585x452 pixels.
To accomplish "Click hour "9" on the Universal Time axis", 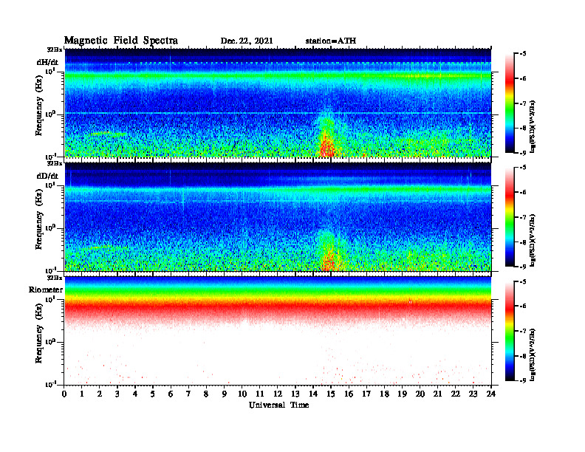I will click(224, 394).
